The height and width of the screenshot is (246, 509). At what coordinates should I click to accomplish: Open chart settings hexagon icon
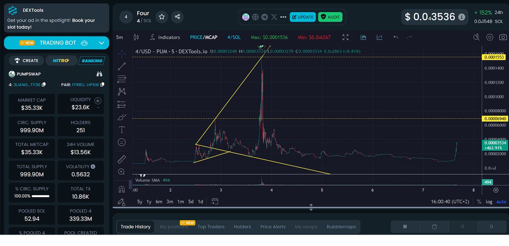pos(490,37)
